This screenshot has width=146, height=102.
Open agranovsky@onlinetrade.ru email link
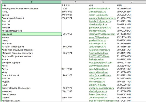tap(103, 18)
